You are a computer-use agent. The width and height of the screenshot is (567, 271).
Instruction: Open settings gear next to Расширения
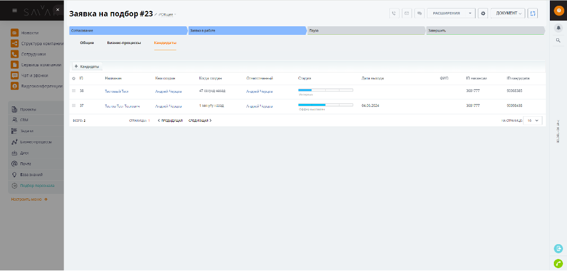pos(483,13)
